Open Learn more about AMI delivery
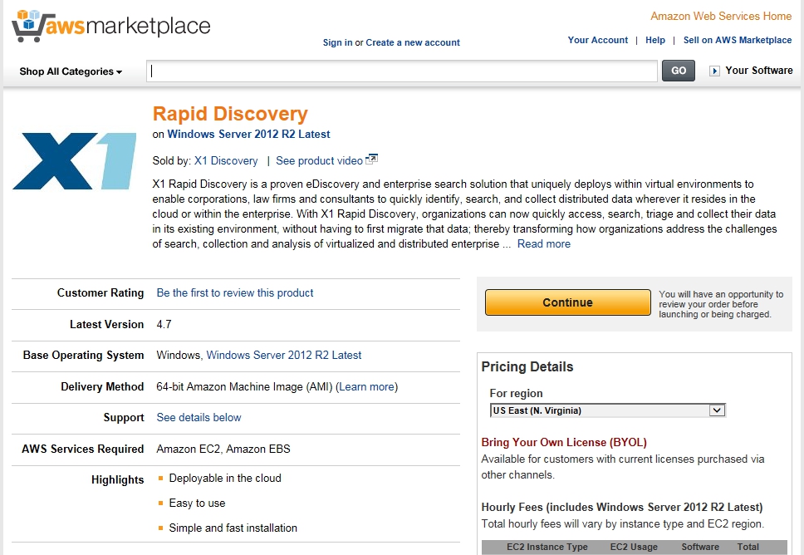 pyautogui.click(x=366, y=387)
